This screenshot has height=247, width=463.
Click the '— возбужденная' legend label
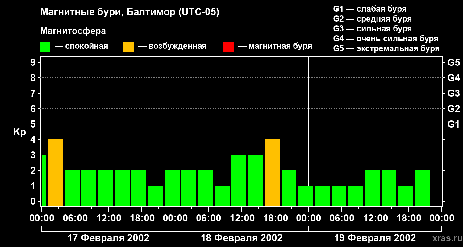click(172, 46)
